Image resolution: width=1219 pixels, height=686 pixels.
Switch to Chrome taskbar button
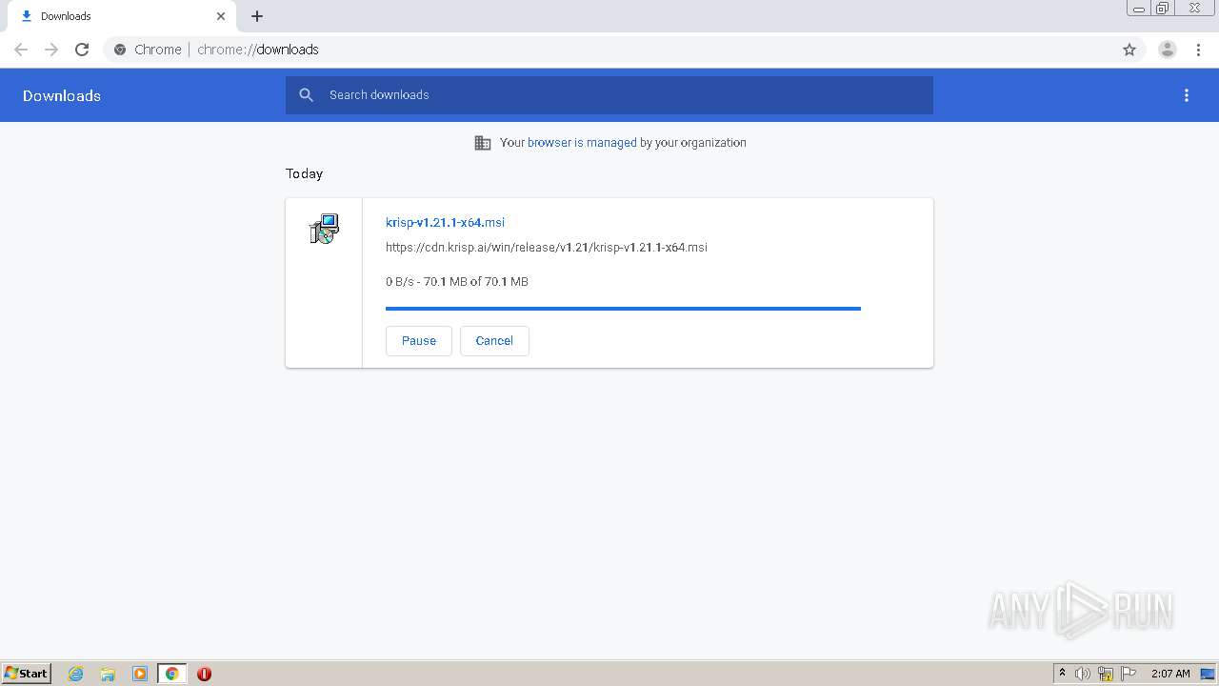[x=172, y=674]
